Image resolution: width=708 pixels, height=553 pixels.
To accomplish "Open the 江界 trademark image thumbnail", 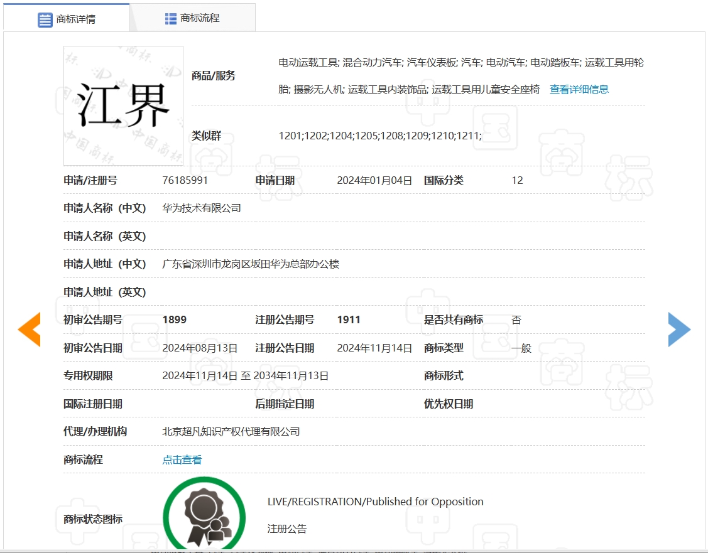I will coord(123,107).
